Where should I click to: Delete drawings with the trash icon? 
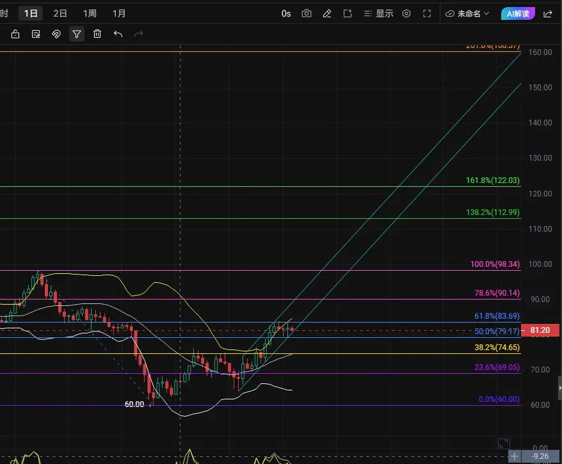97,34
